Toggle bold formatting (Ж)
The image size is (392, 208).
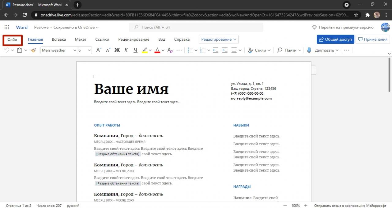tap(117, 50)
